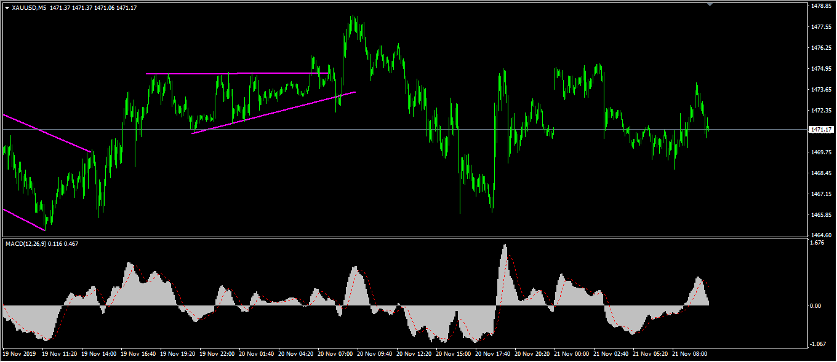Click the 19 Nov 11:20 time label

[59, 354]
